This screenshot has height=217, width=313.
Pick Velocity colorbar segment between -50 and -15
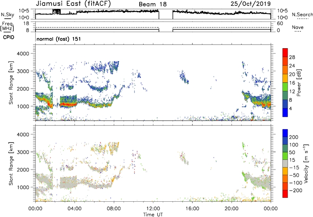pyautogui.click(x=285, y=171)
